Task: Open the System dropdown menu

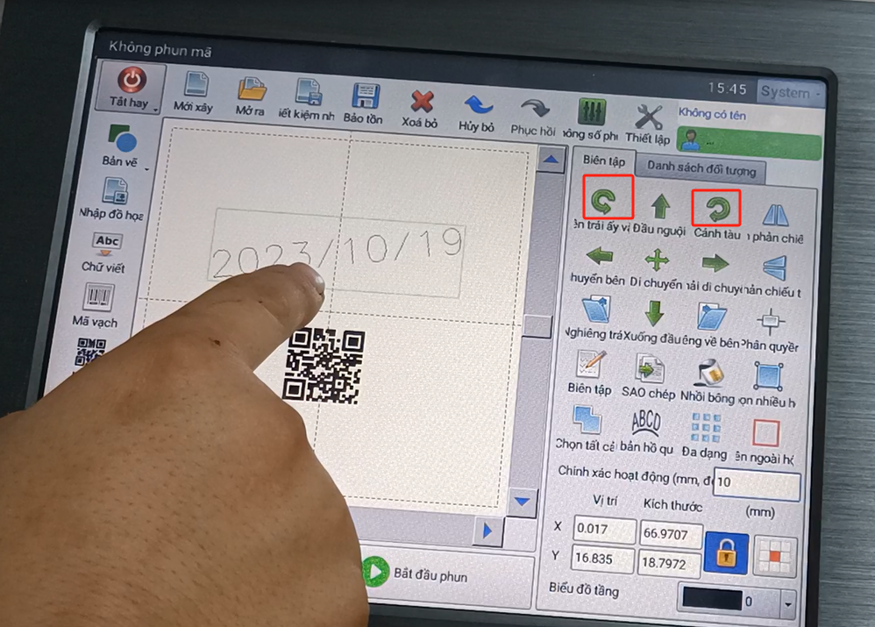Action: coord(790,92)
